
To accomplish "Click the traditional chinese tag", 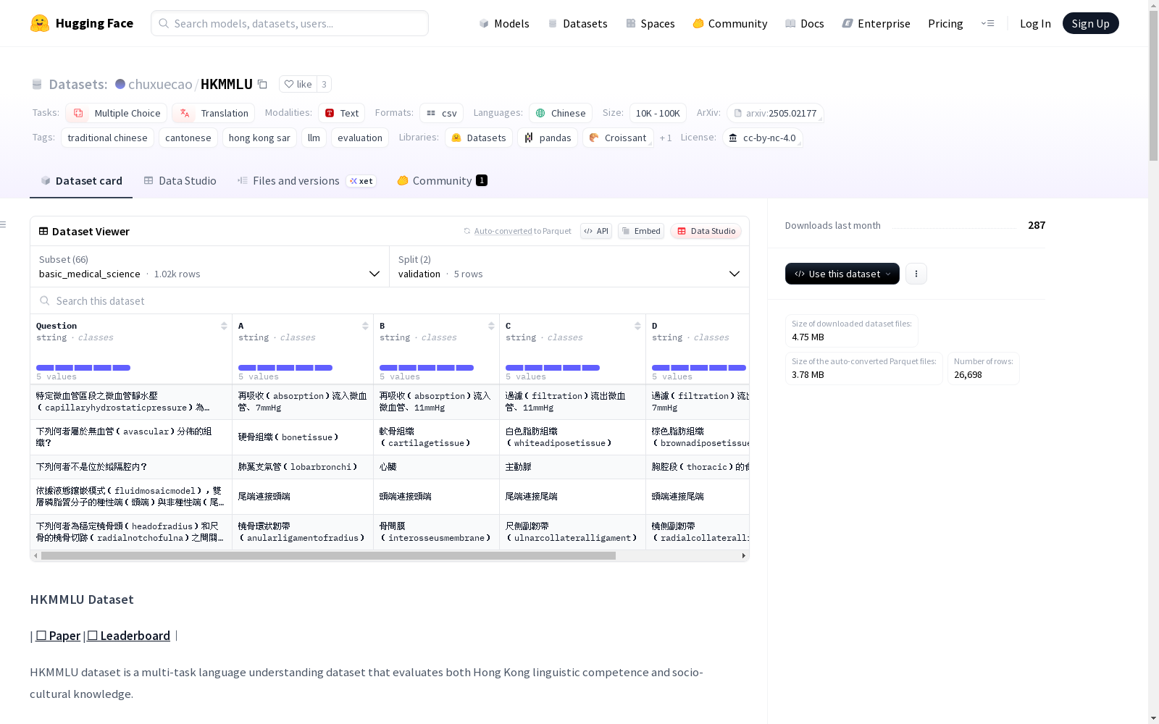I will 107,138.
